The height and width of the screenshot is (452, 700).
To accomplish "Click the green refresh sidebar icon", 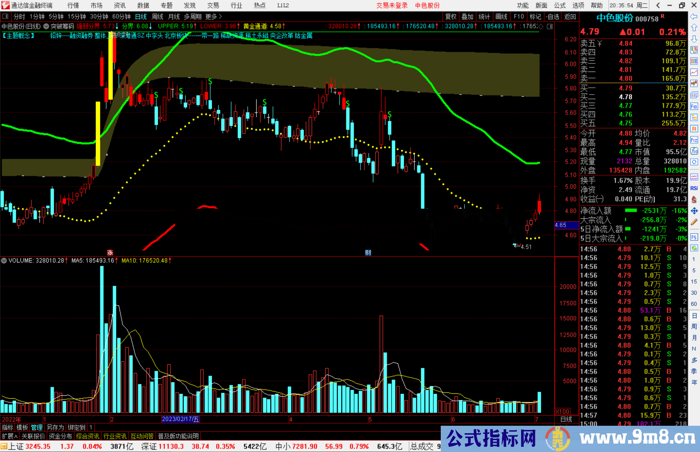I will [x=694, y=248].
